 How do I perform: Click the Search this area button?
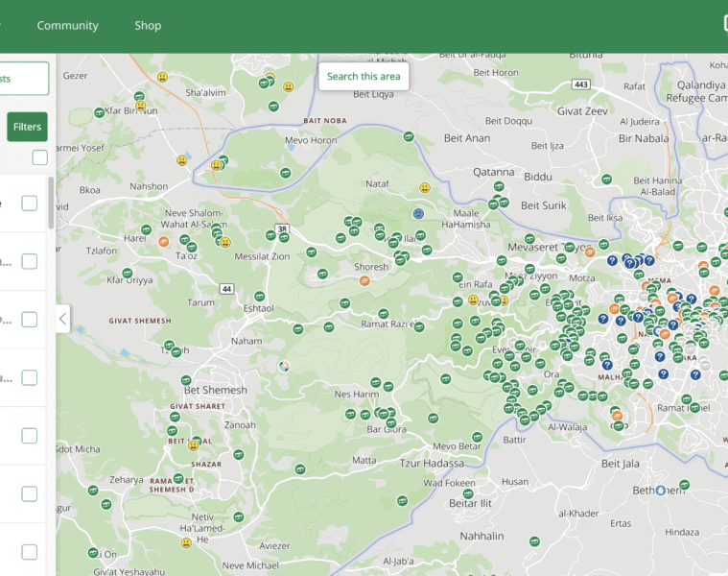pos(364,77)
